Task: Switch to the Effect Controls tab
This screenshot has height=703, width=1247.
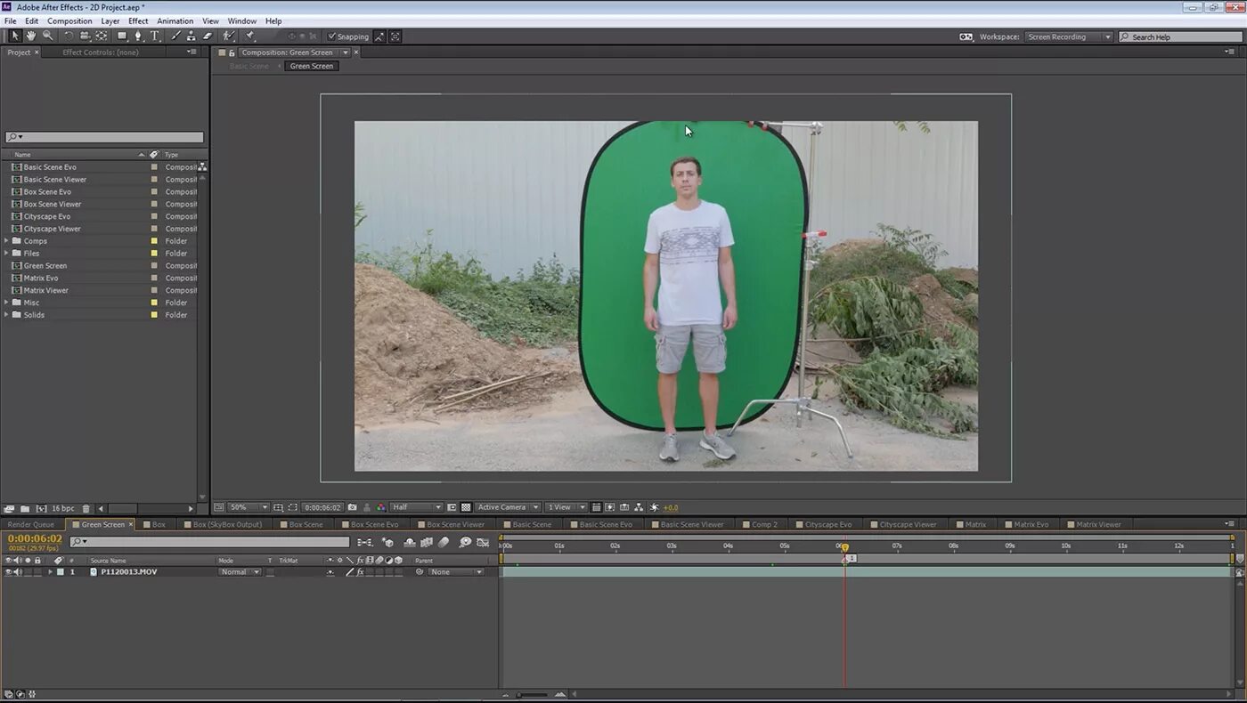Action: [101, 53]
